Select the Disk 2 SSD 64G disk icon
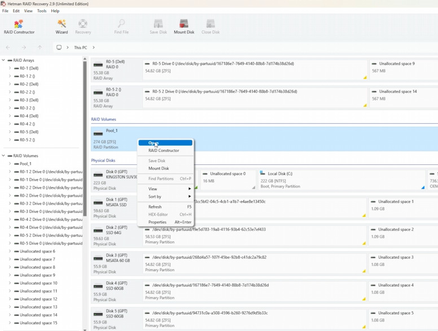The height and width of the screenshot is (331, 438). 98,230
